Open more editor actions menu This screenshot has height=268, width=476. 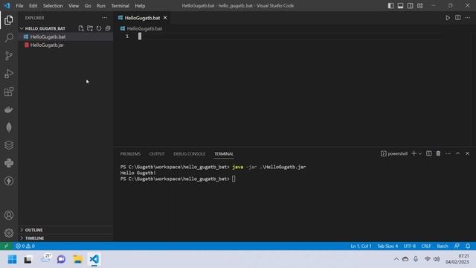(x=468, y=18)
